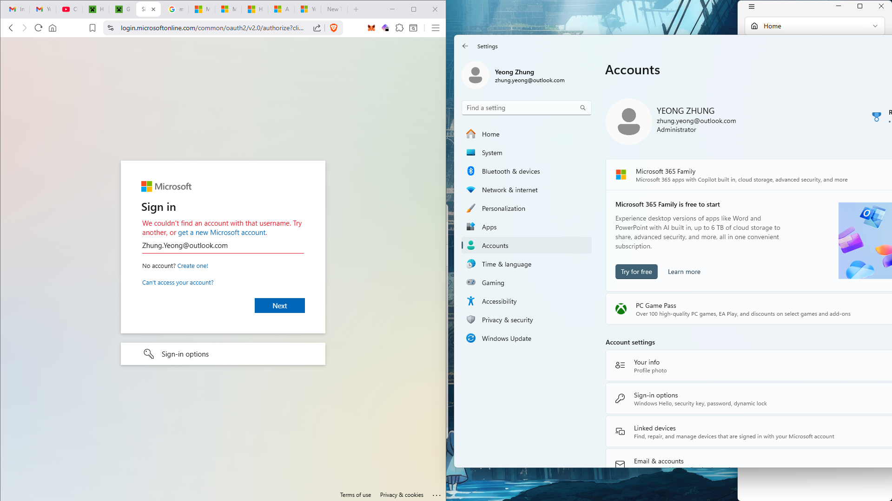
Task: Click the username email input field
Action: pos(223,246)
